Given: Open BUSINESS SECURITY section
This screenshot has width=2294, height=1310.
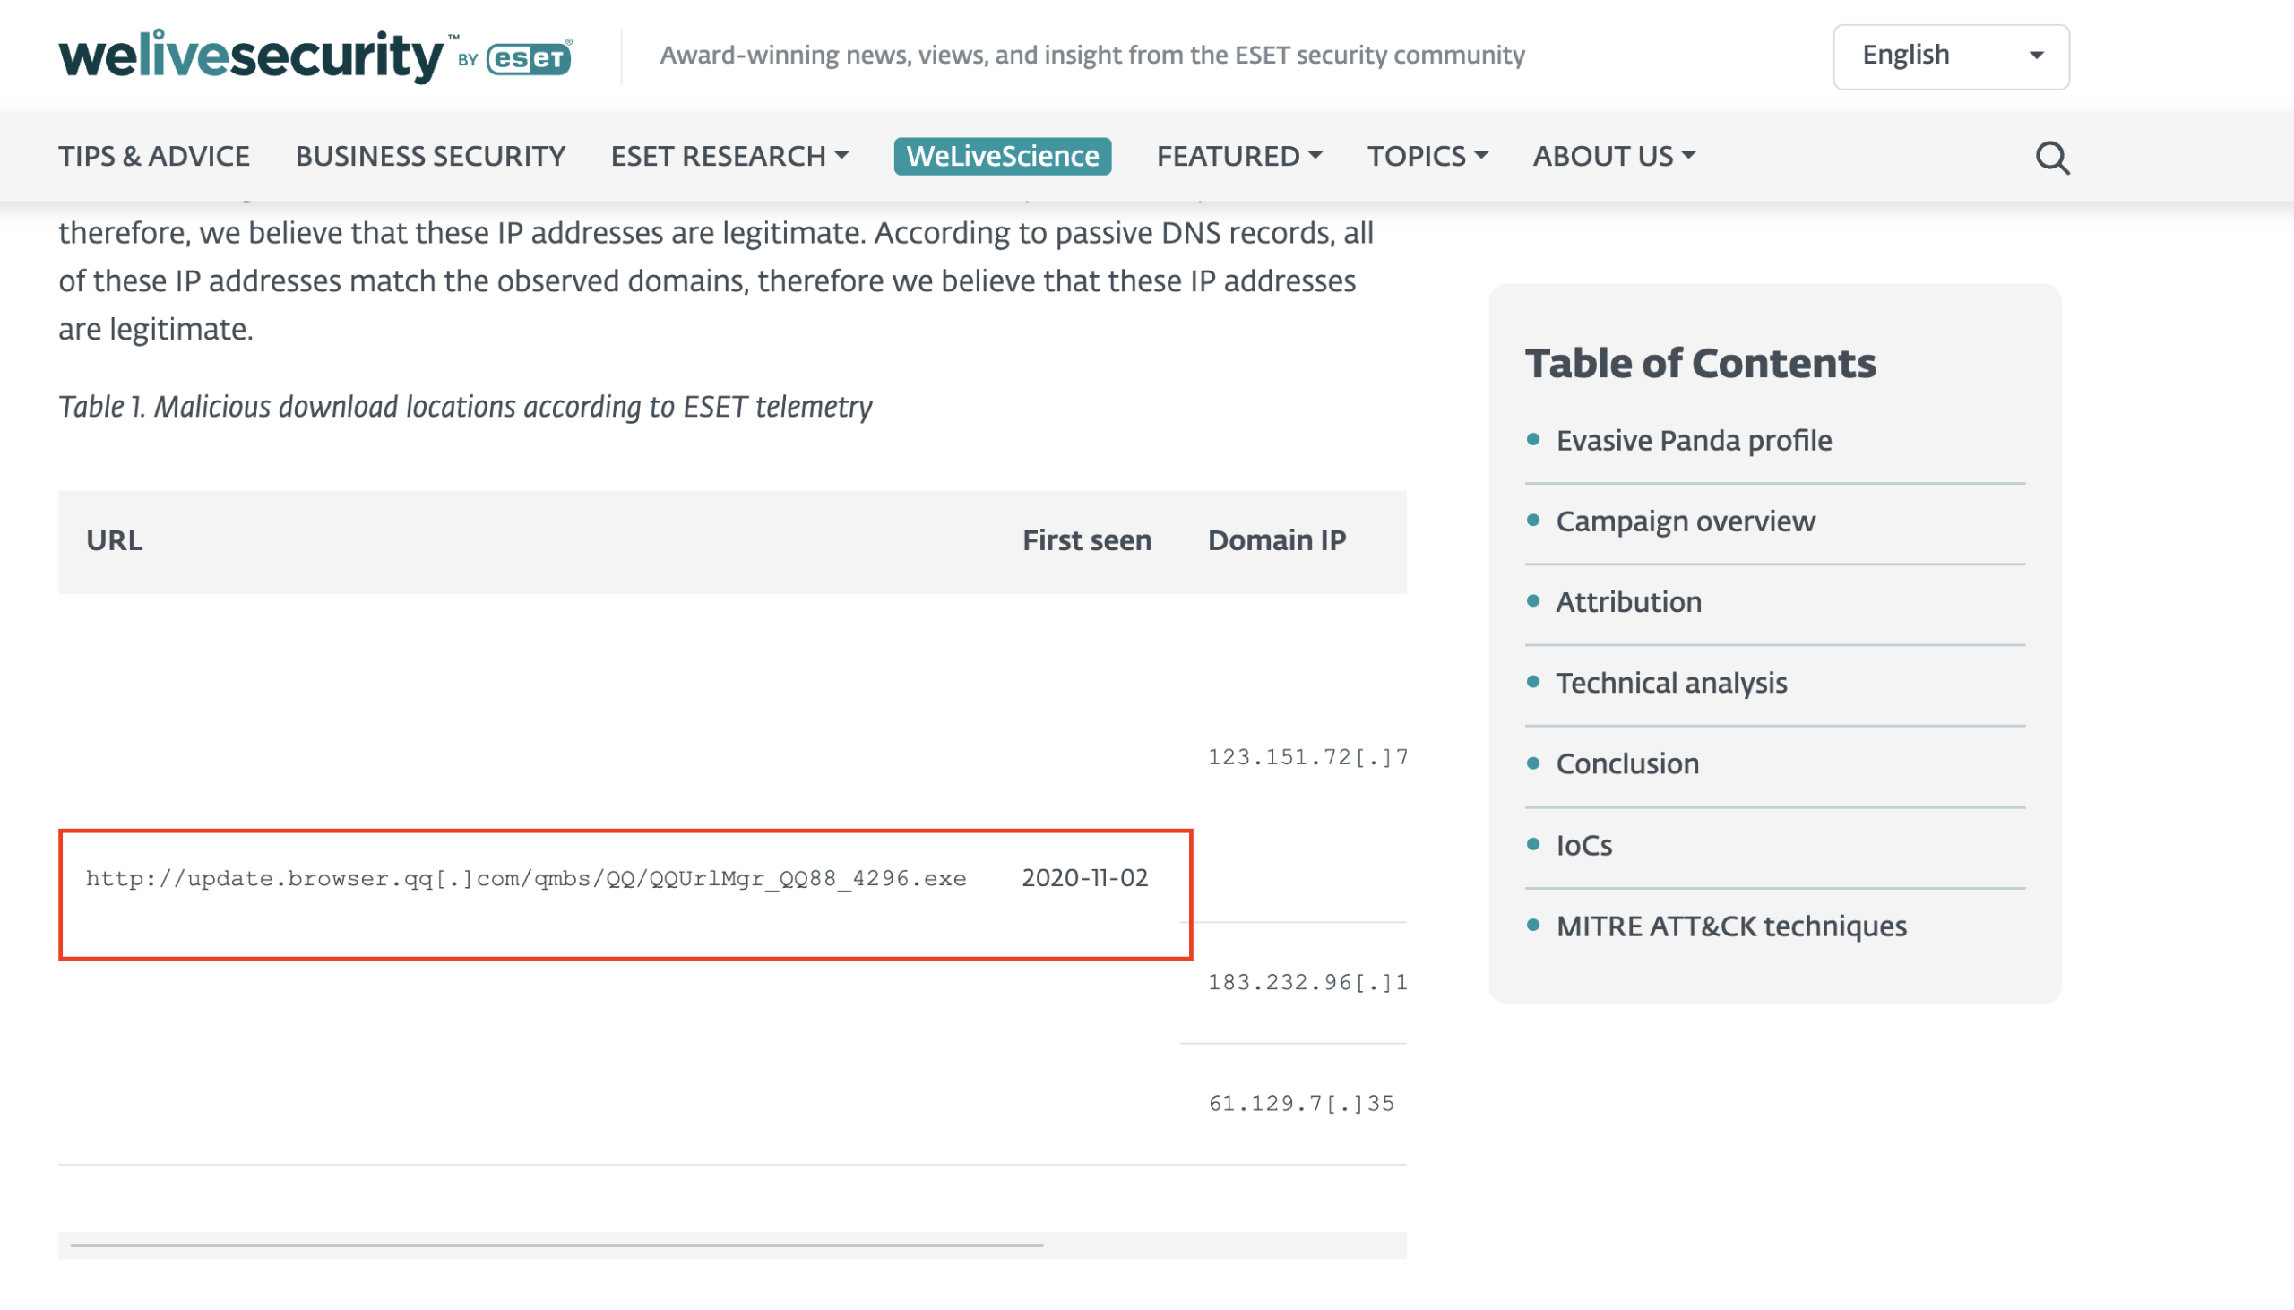Looking at the screenshot, I should pyautogui.click(x=430, y=157).
